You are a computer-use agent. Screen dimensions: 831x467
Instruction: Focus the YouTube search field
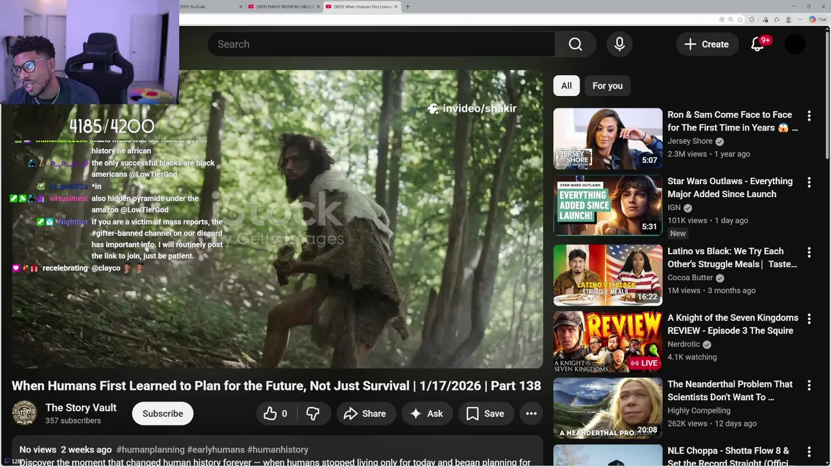tap(381, 44)
